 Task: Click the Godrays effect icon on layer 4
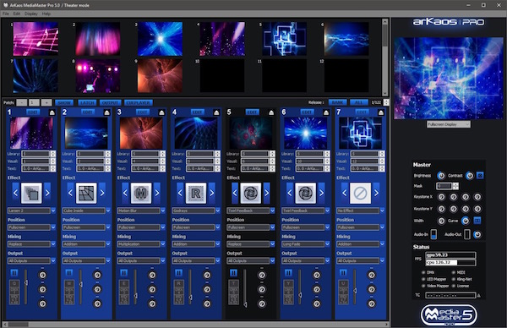click(196, 193)
